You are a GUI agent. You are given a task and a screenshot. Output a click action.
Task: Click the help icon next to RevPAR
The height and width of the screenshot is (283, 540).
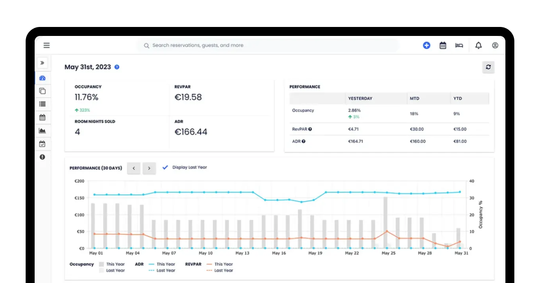tap(310, 129)
